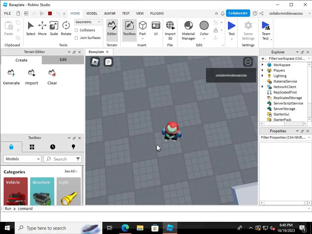312x234 pixels.
Task: Open Toolbox Recent clock tab
Action: 53,147
